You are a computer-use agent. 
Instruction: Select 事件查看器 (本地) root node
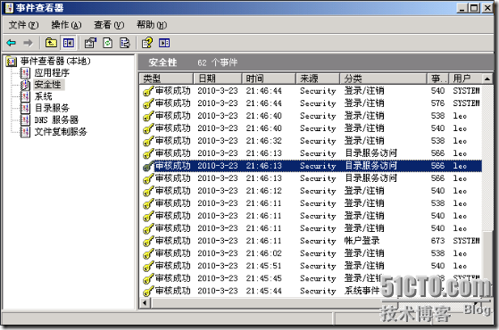55,61
